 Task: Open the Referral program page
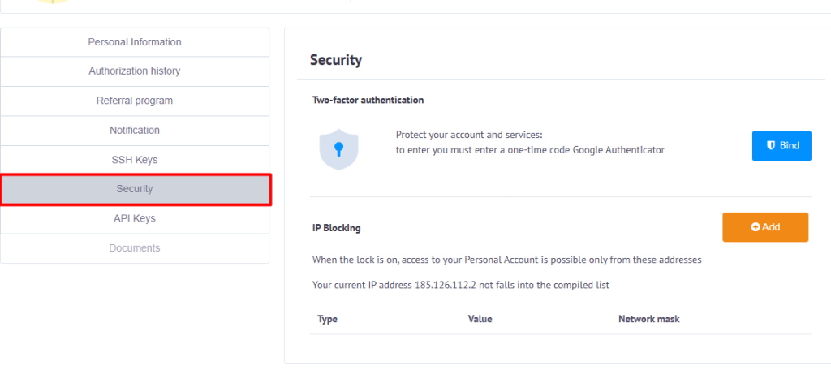(x=135, y=101)
